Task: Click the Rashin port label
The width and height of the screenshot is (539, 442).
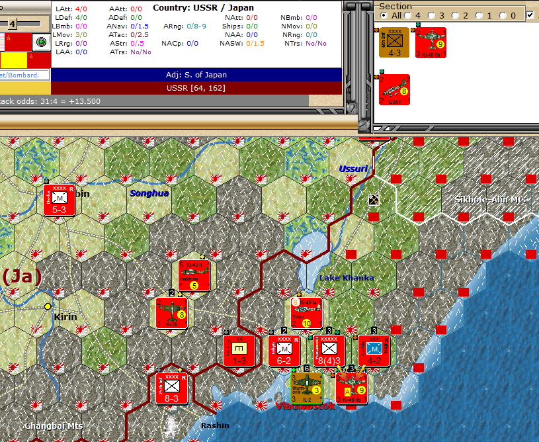Action: tap(215, 425)
